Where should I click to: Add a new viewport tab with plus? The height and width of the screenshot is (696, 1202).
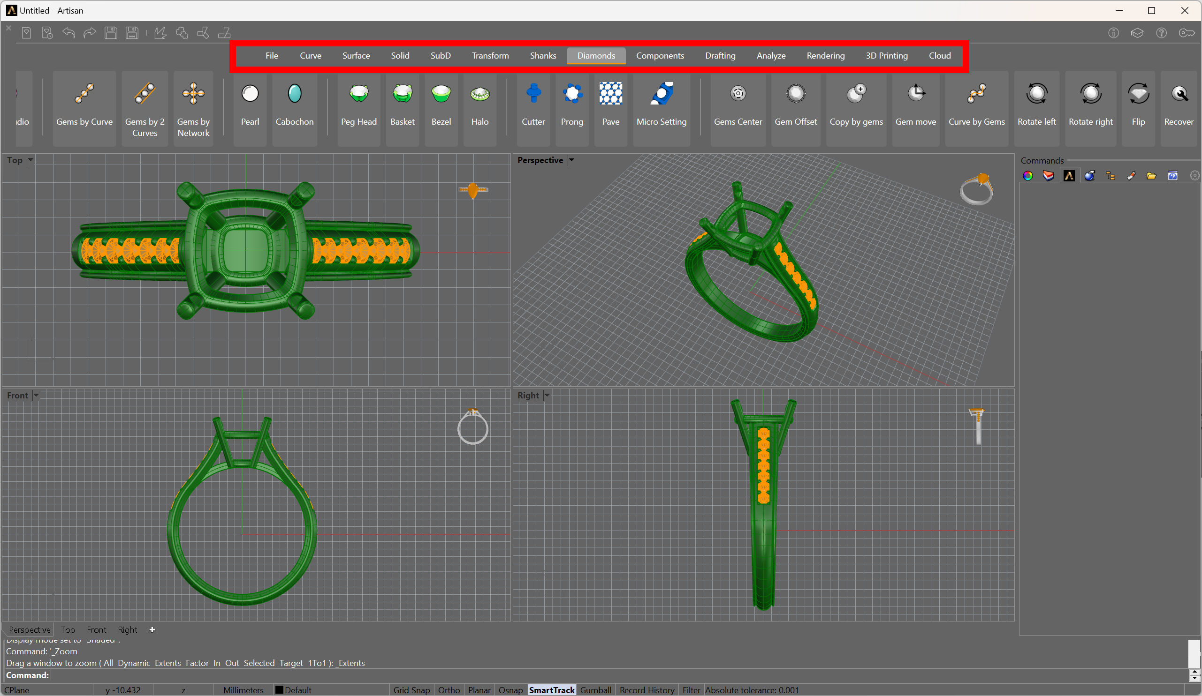click(x=152, y=630)
